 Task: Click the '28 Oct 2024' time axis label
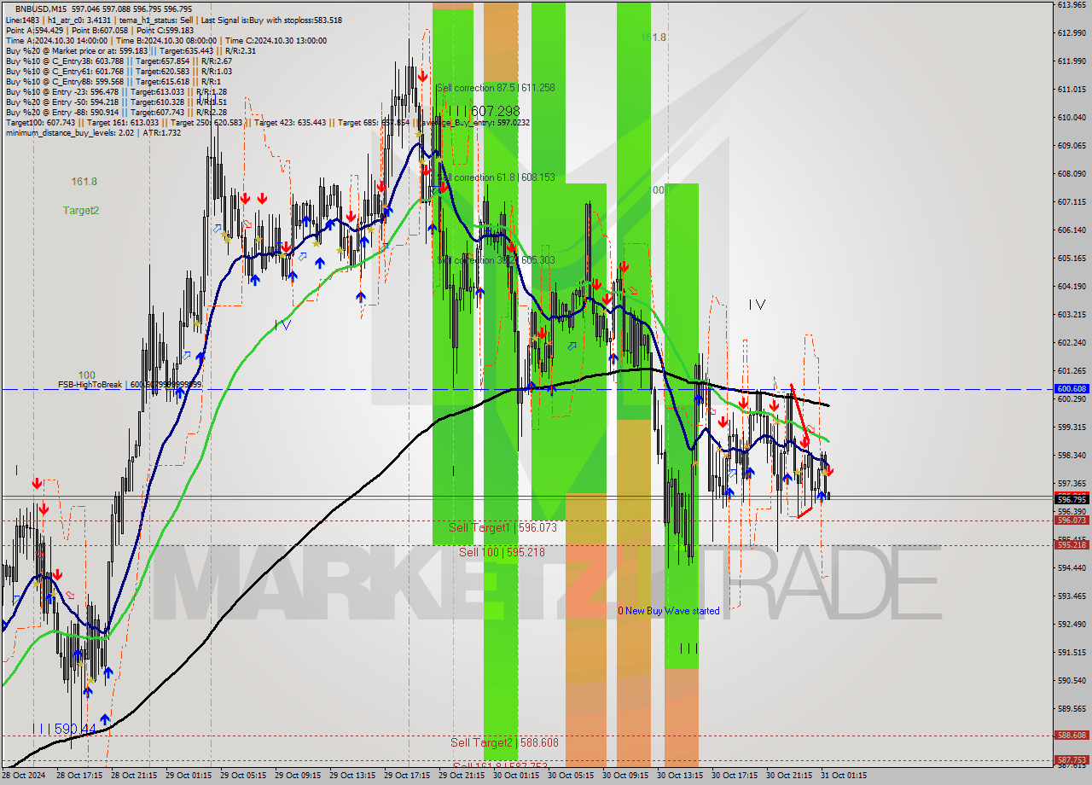(x=24, y=776)
